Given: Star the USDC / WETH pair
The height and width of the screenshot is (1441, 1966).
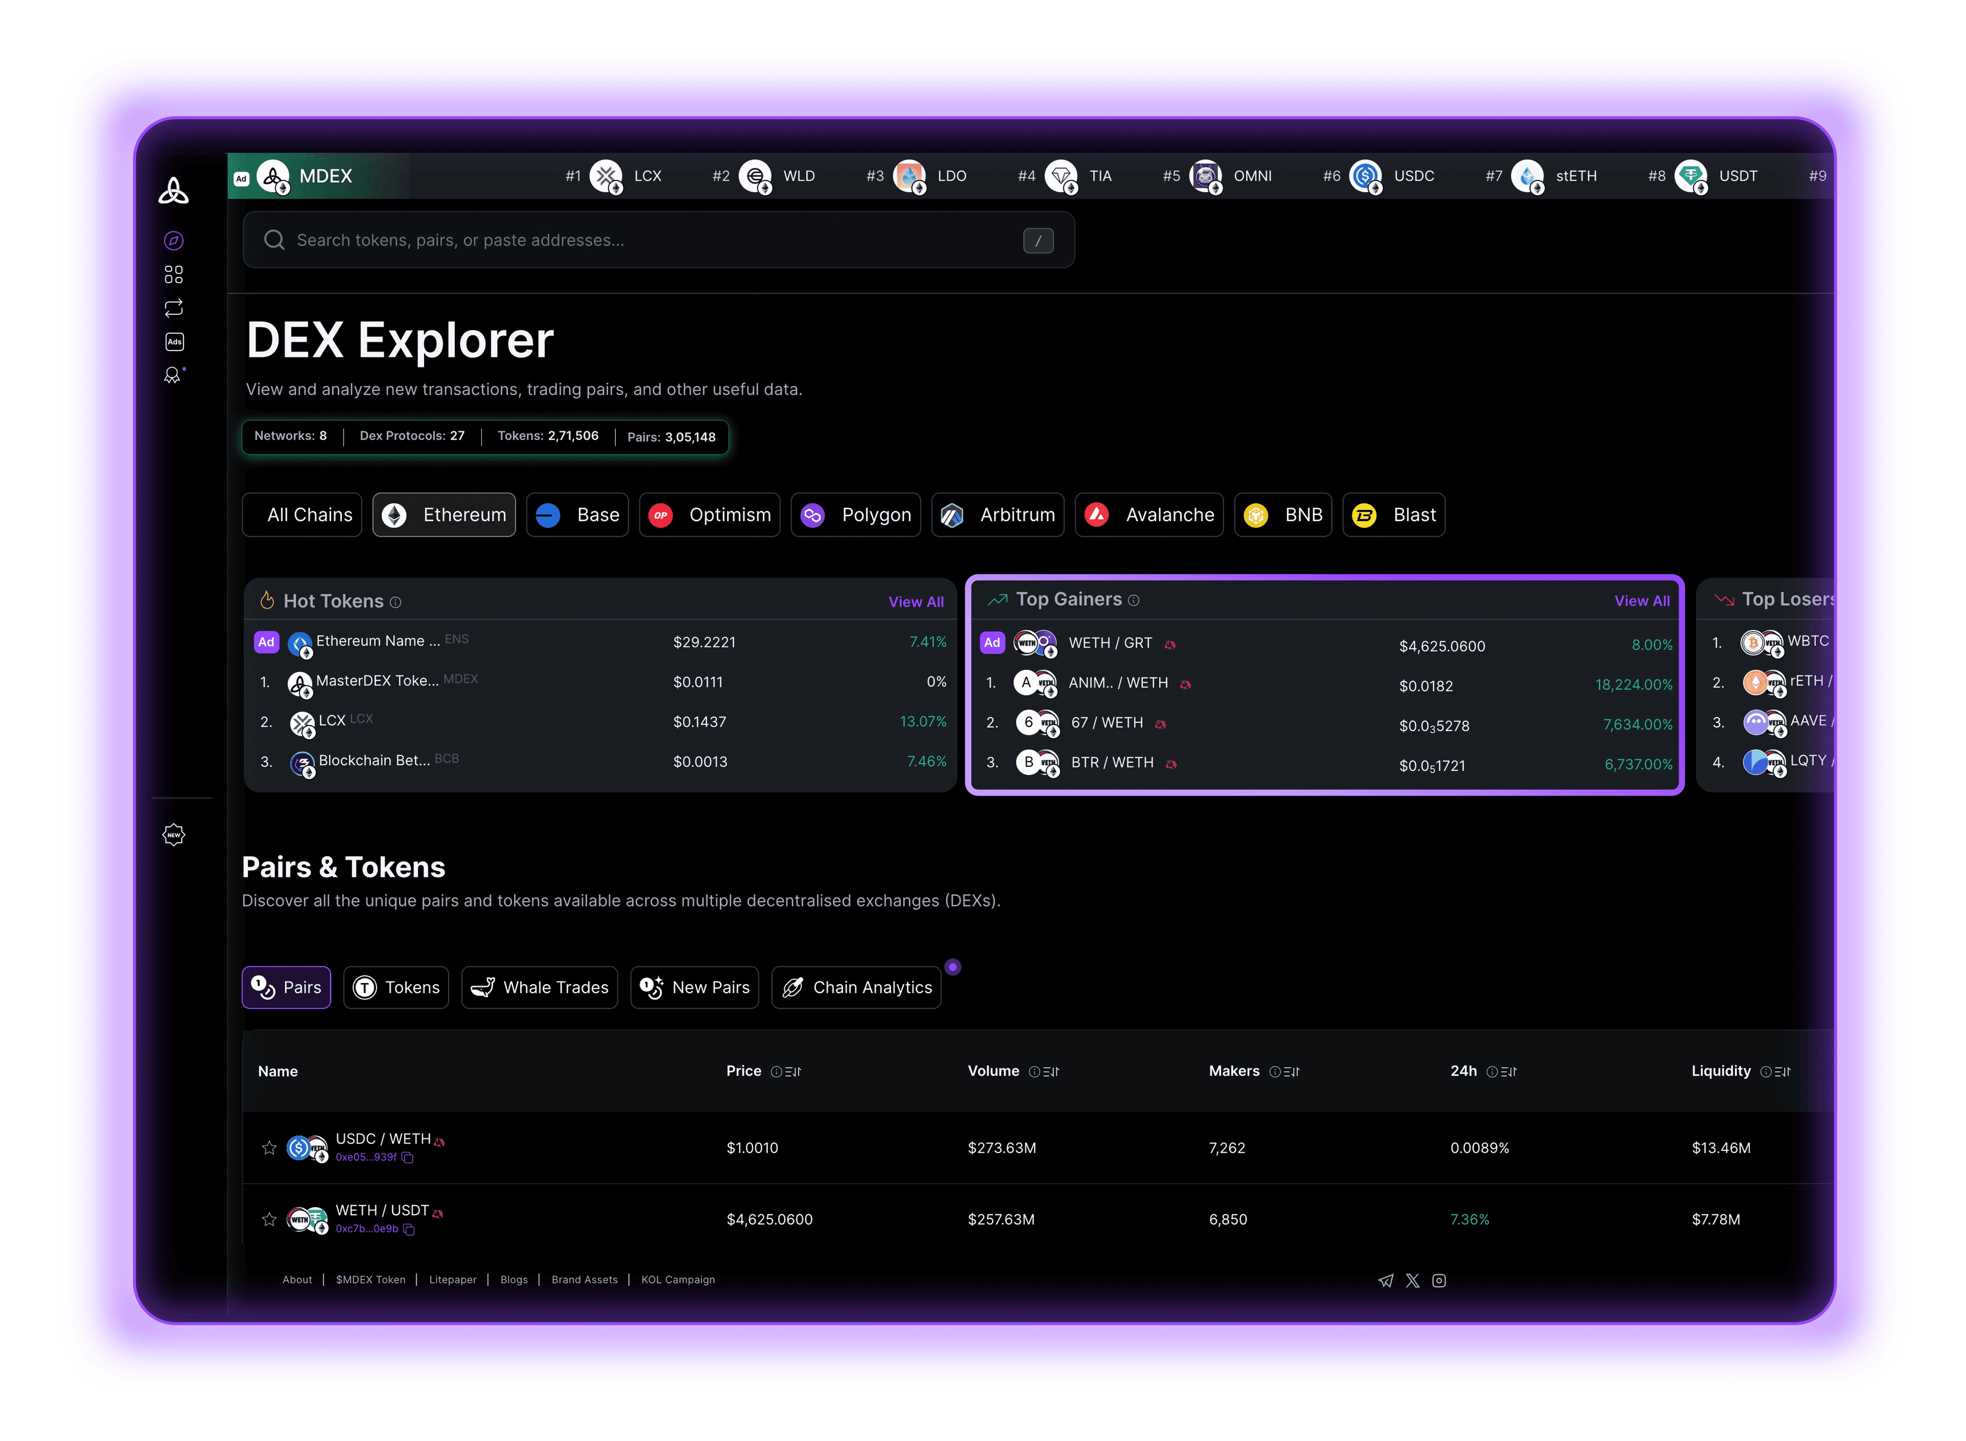Looking at the screenshot, I should 269,1148.
